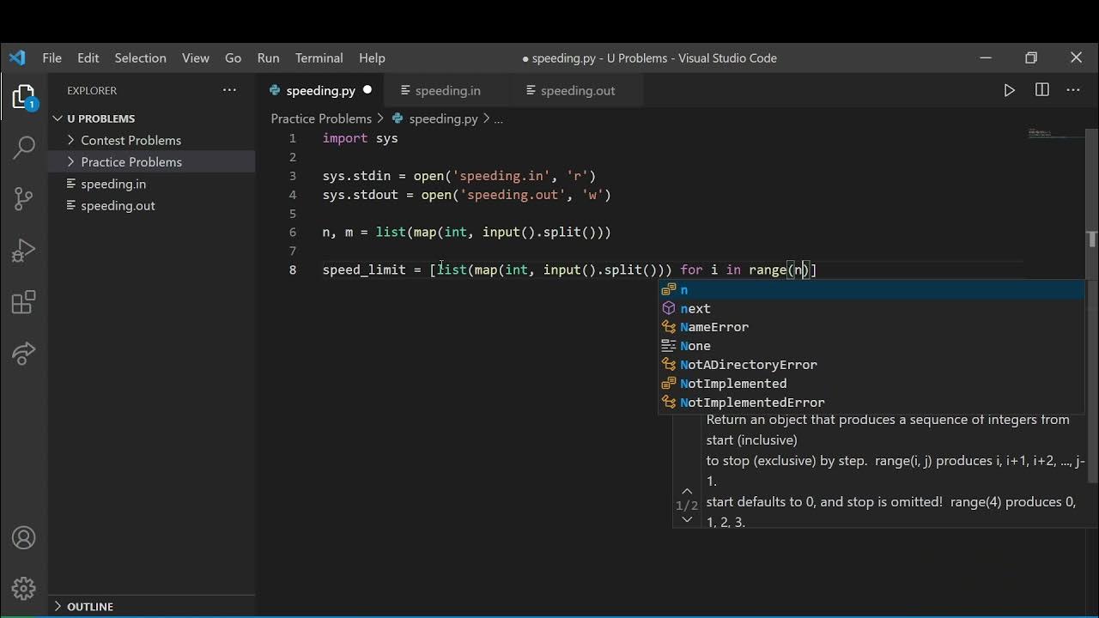Image resolution: width=1099 pixels, height=618 pixels.
Task: Select 'None' autocomplete suggestion
Action: click(871, 346)
